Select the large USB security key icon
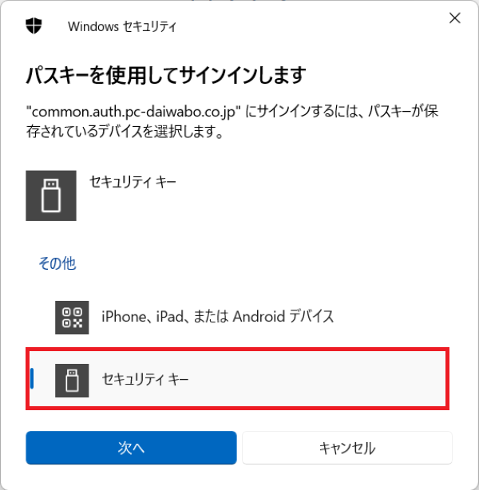 click(x=51, y=196)
